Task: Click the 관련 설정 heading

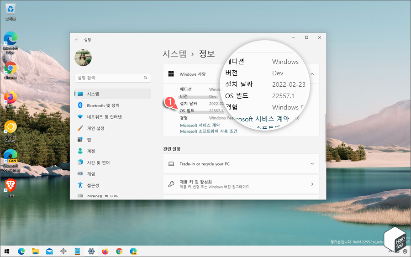Action: (172, 149)
